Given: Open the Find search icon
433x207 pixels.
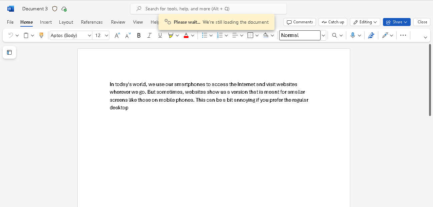Looking at the screenshot, I should point(334,35).
